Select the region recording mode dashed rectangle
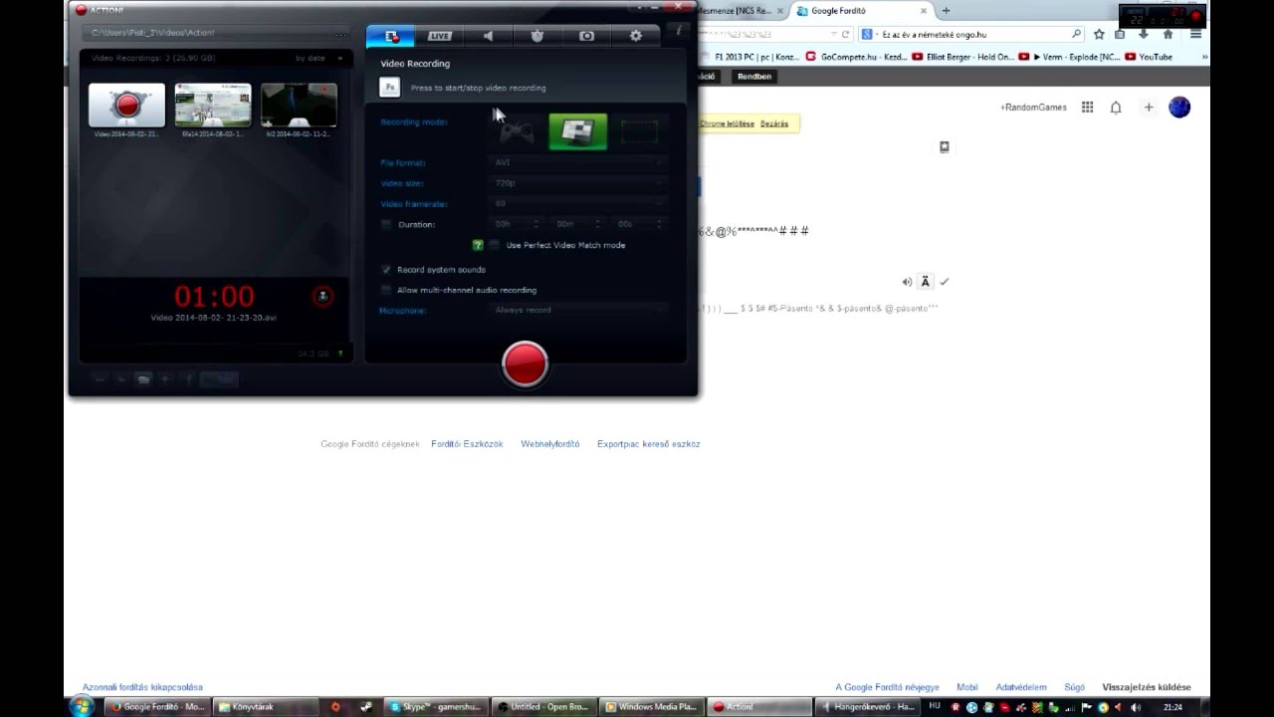The image size is (1274, 717). pyautogui.click(x=639, y=130)
